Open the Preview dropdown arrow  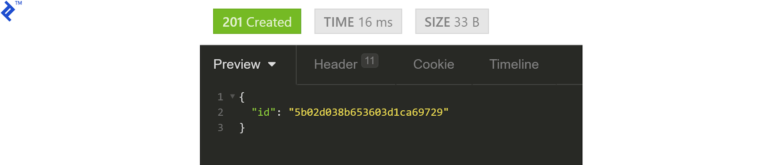(x=272, y=64)
